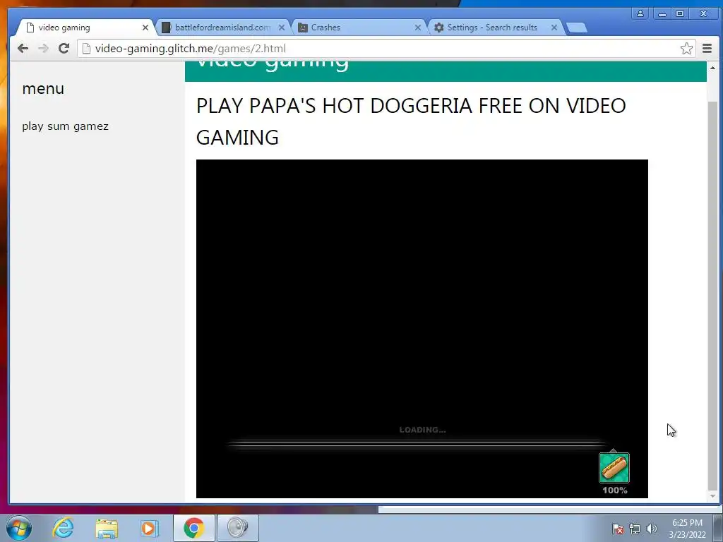Open the Chrome hamburger menu
723x542 pixels.
point(707,49)
